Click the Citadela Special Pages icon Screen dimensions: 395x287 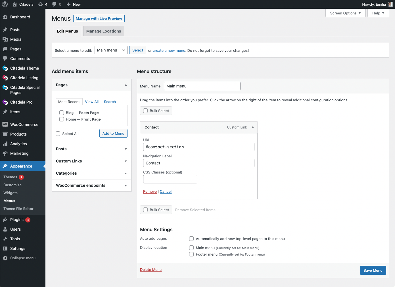click(x=5, y=87)
